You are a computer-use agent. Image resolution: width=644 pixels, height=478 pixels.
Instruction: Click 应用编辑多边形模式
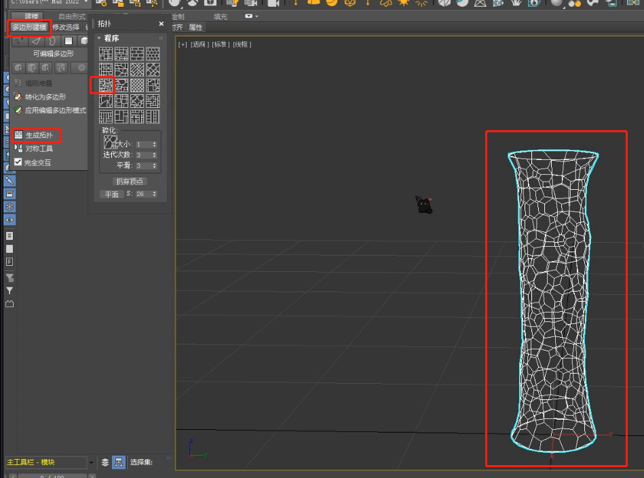coord(50,111)
